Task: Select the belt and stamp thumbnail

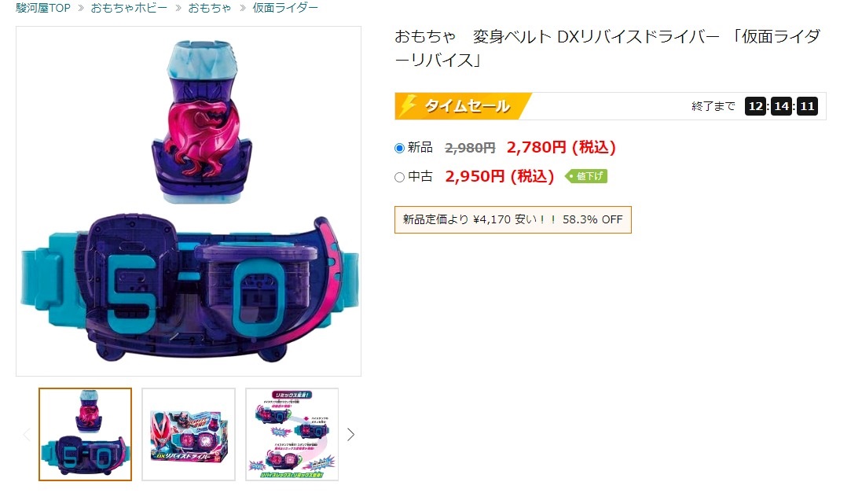Action: click(85, 434)
